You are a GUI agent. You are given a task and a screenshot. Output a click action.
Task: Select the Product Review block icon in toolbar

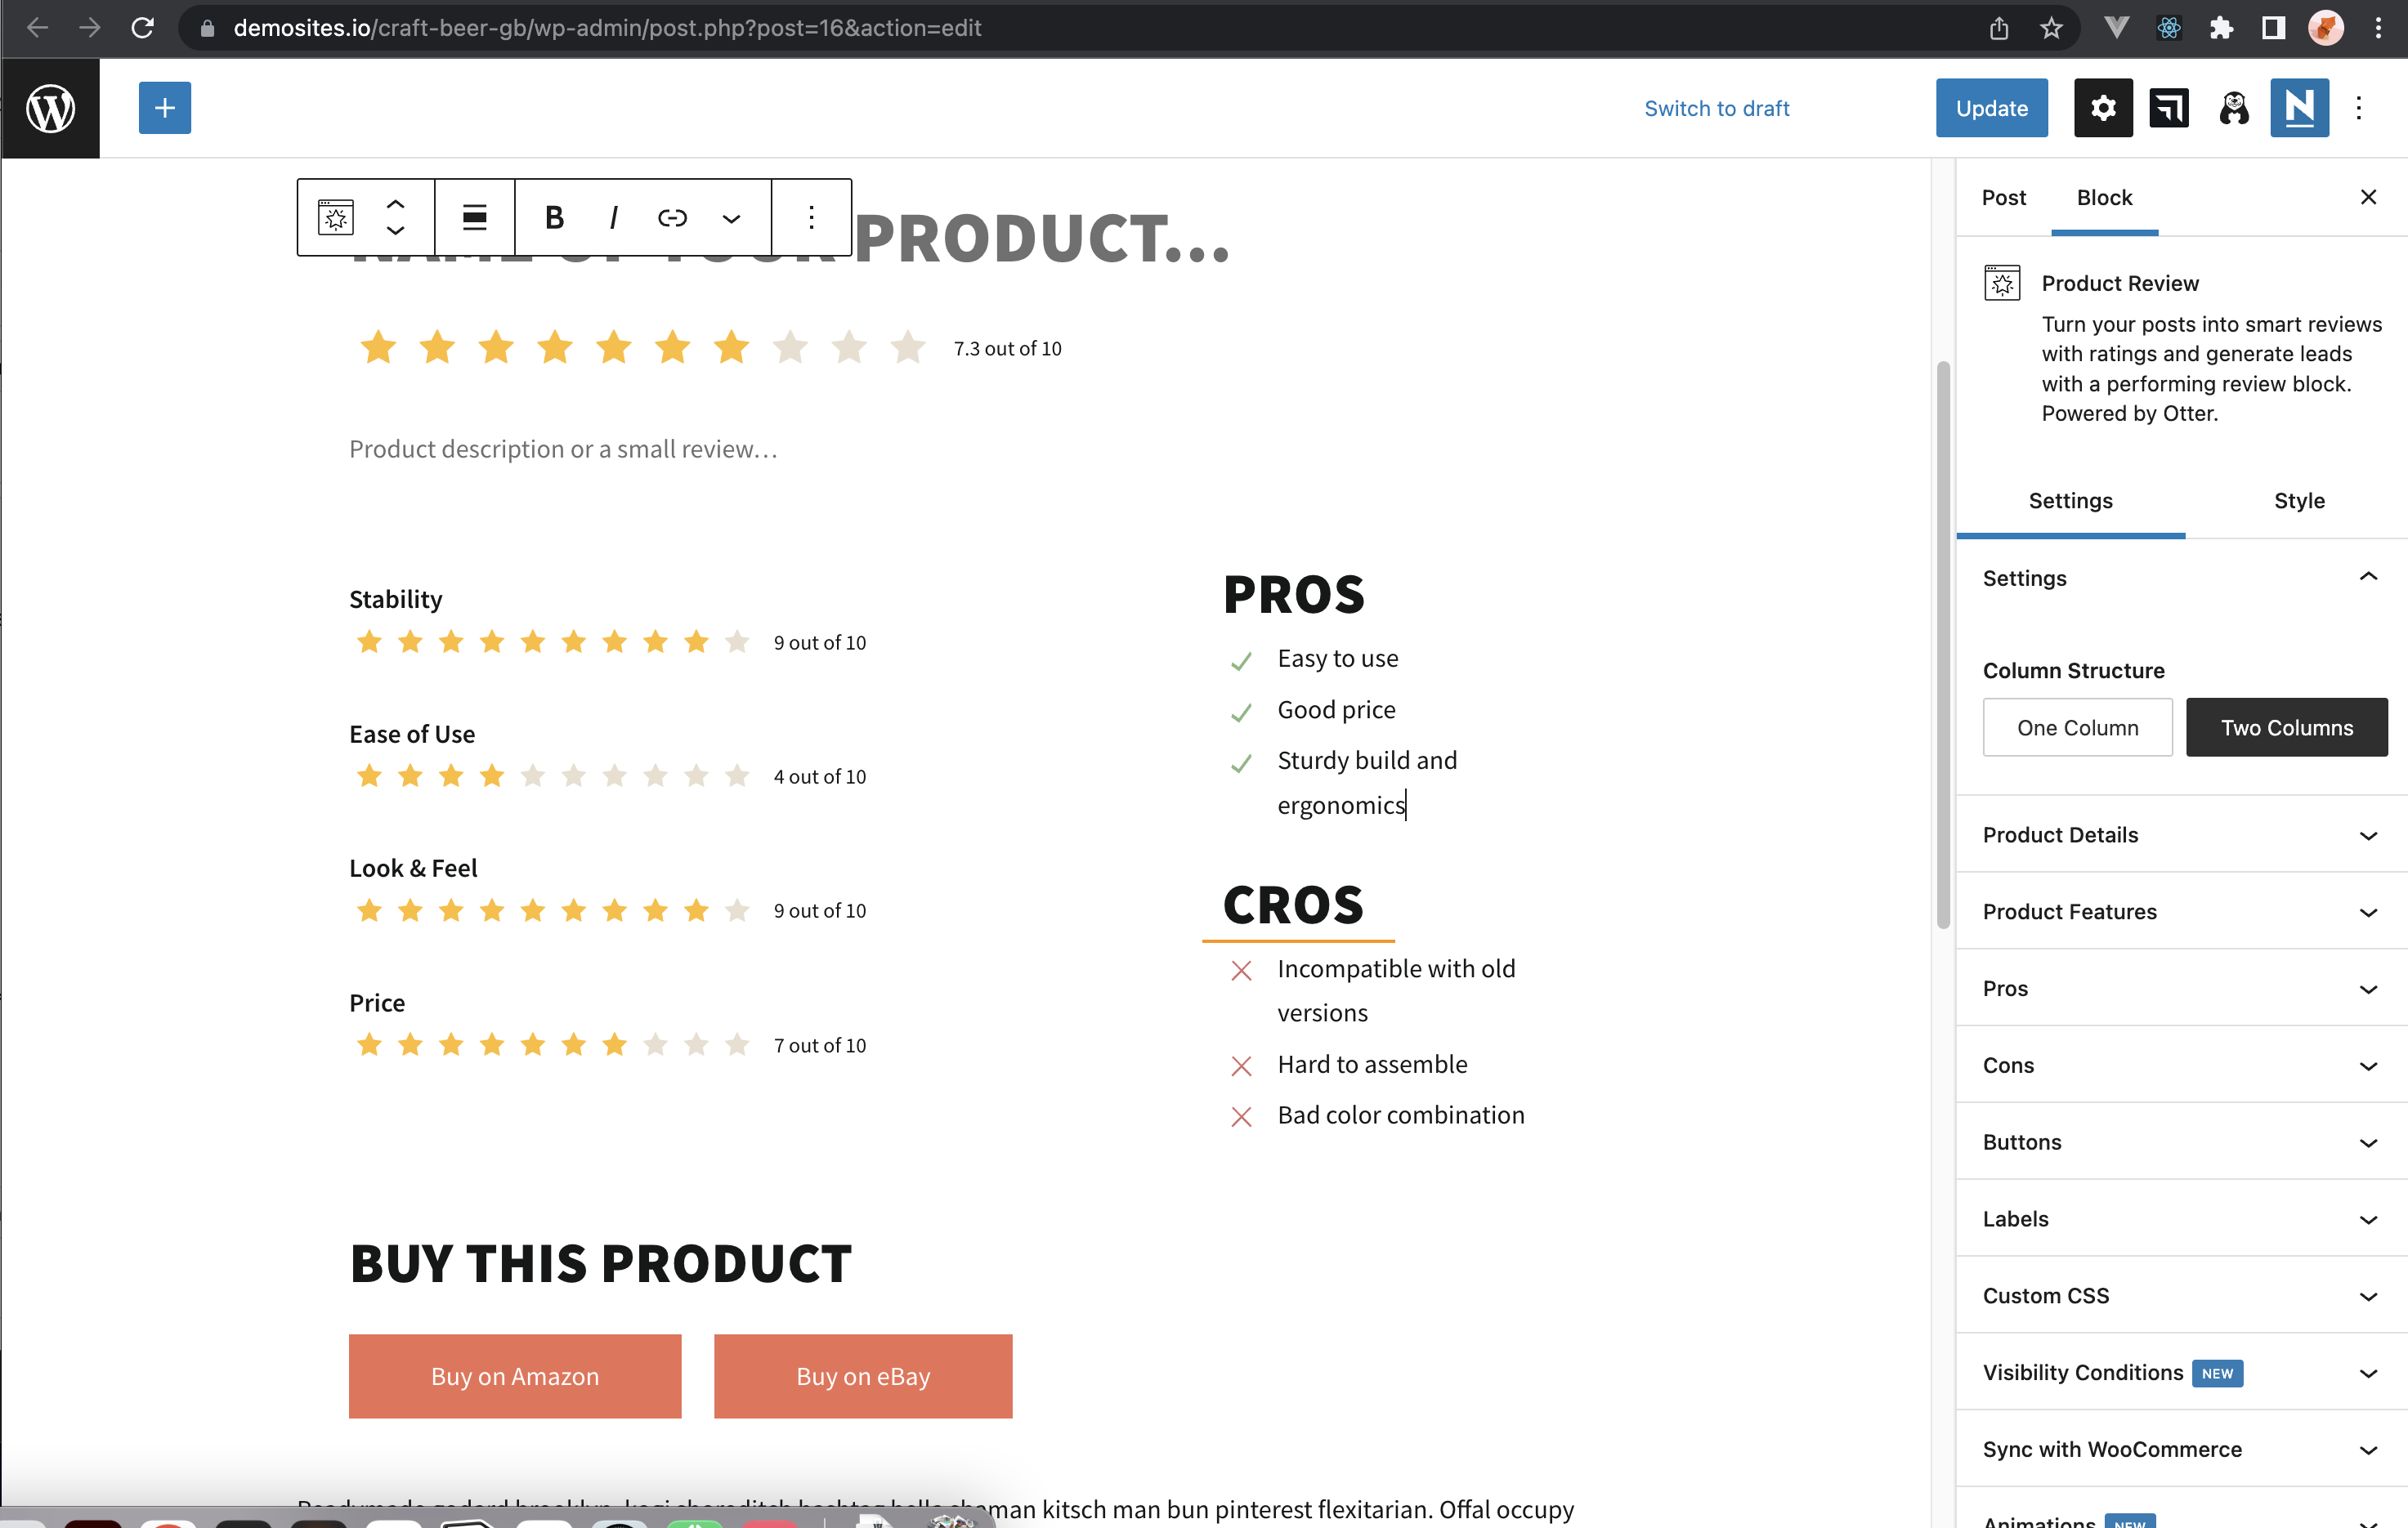coord(336,217)
